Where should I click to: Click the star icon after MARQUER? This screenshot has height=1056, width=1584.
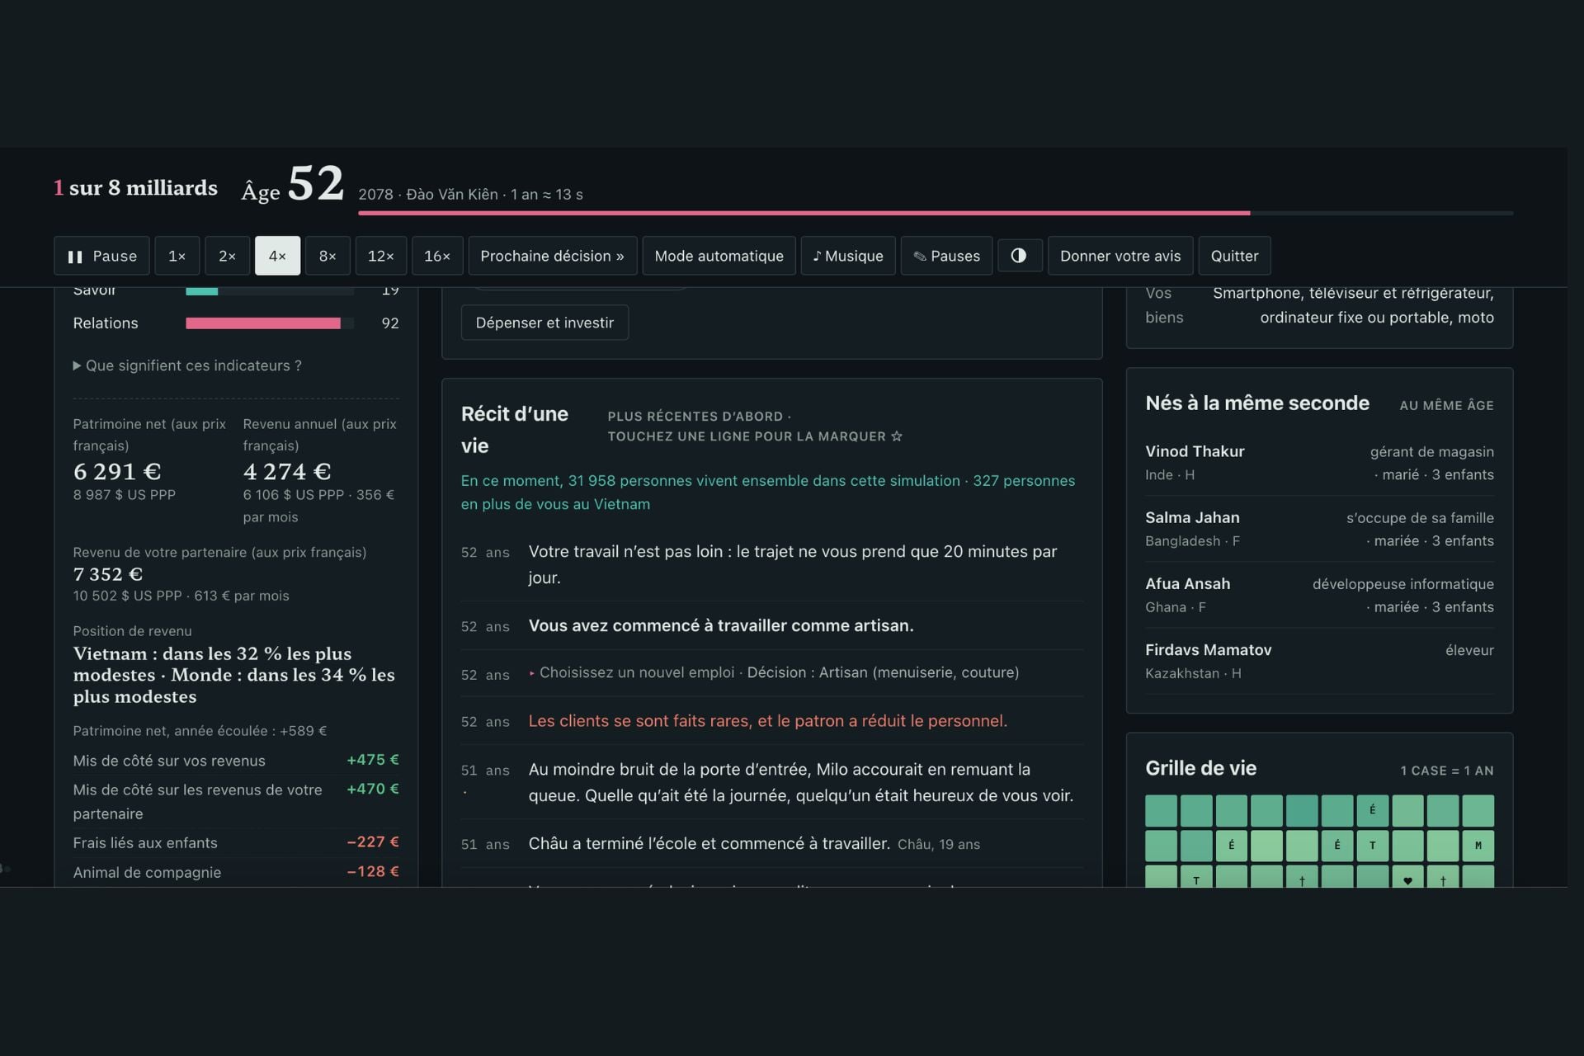[897, 436]
